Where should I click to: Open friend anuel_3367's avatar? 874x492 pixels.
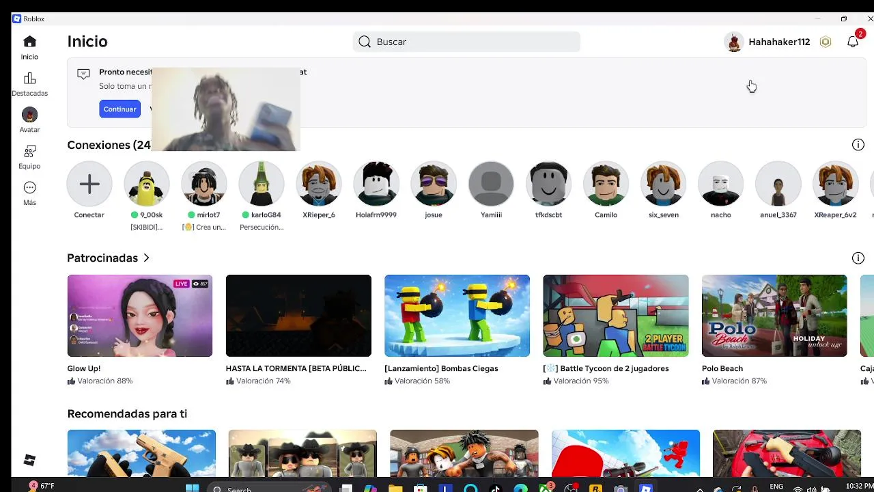778,184
